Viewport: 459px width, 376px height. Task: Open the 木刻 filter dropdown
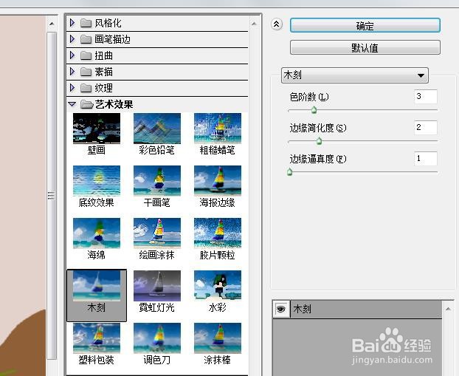coord(355,75)
